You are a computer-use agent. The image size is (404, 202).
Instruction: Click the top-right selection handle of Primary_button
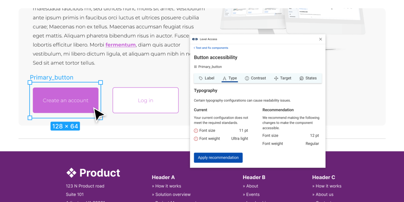click(x=101, y=82)
